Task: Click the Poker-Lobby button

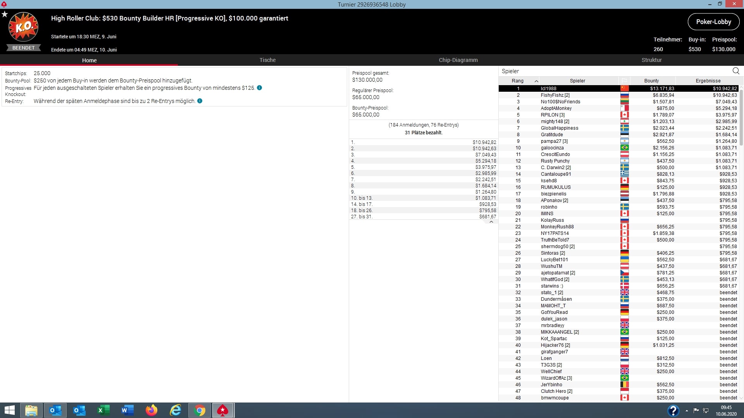Action: click(713, 22)
